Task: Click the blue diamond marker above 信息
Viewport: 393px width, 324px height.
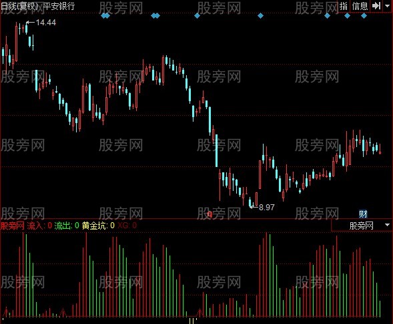Action: tap(364, 16)
